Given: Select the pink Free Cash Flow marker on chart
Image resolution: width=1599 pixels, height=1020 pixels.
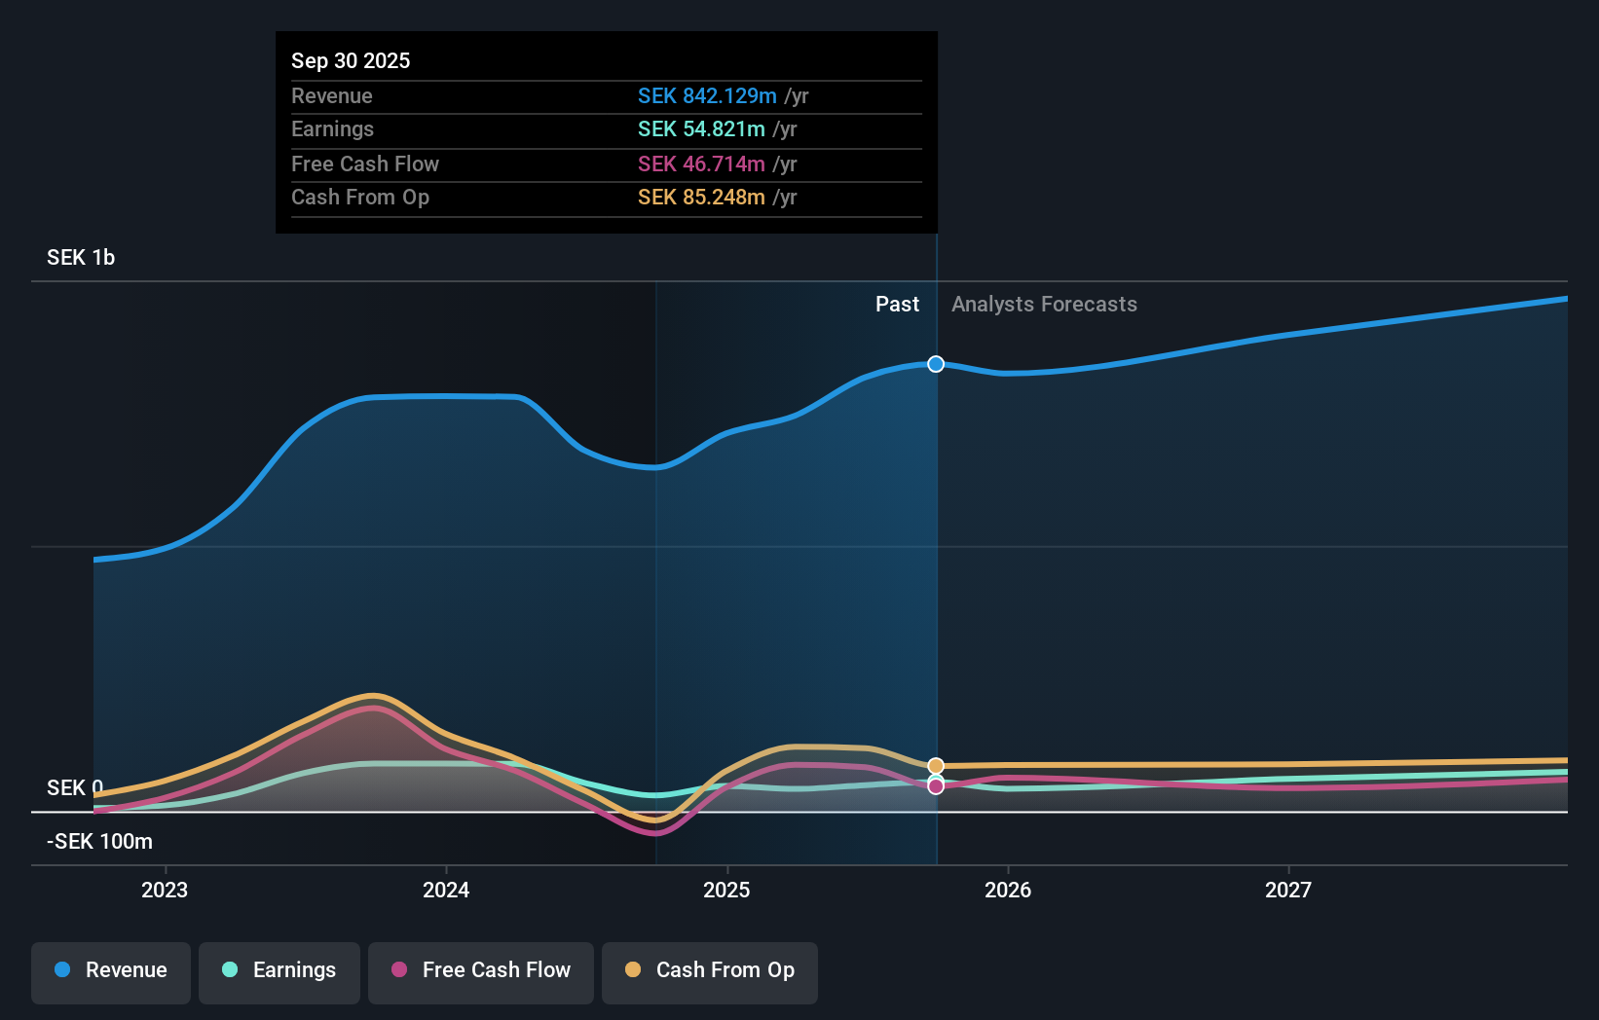Looking at the screenshot, I should [x=936, y=785].
